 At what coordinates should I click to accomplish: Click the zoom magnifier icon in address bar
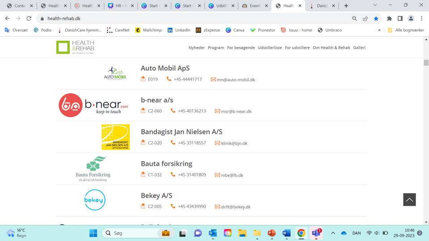(354, 18)
